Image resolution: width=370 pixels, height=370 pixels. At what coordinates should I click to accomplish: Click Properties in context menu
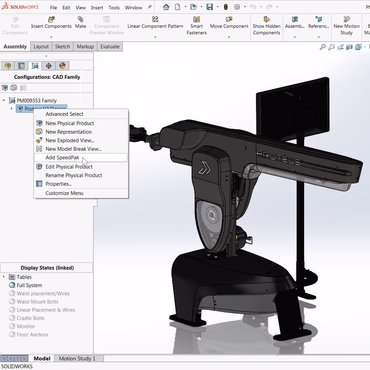click(81, 184)
